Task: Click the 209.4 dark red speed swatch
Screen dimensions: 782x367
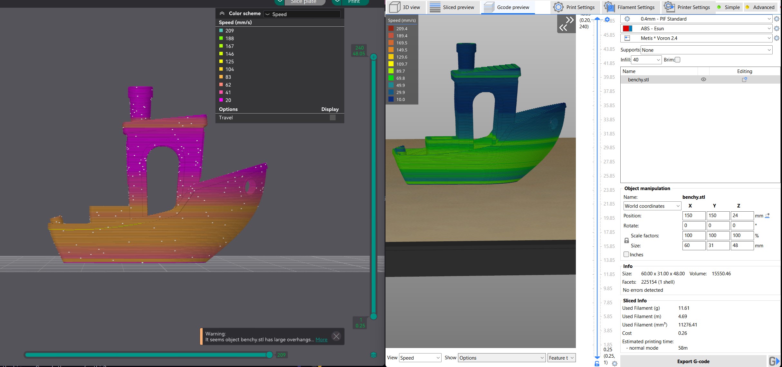Action: pos(391,29)
